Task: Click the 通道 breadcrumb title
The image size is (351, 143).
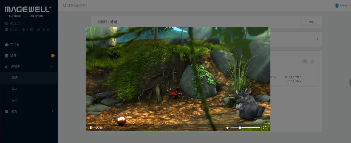Action: coord(114,22)
